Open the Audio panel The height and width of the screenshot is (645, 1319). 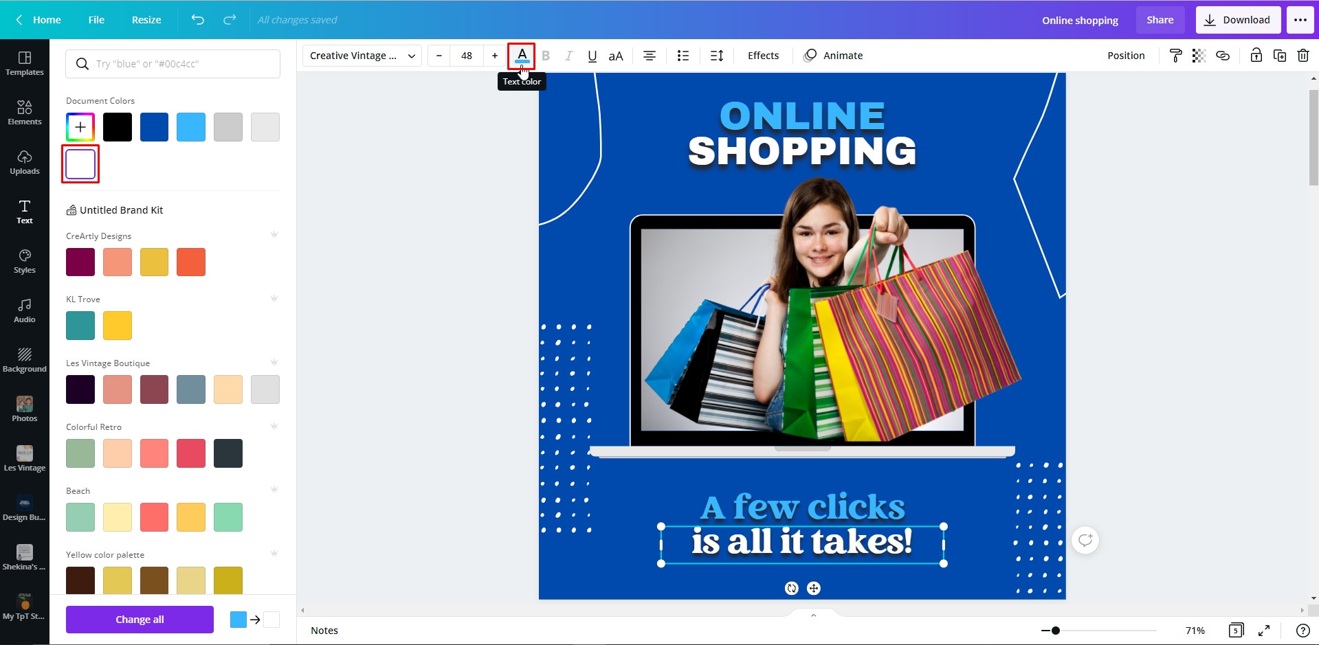(25, 310)
